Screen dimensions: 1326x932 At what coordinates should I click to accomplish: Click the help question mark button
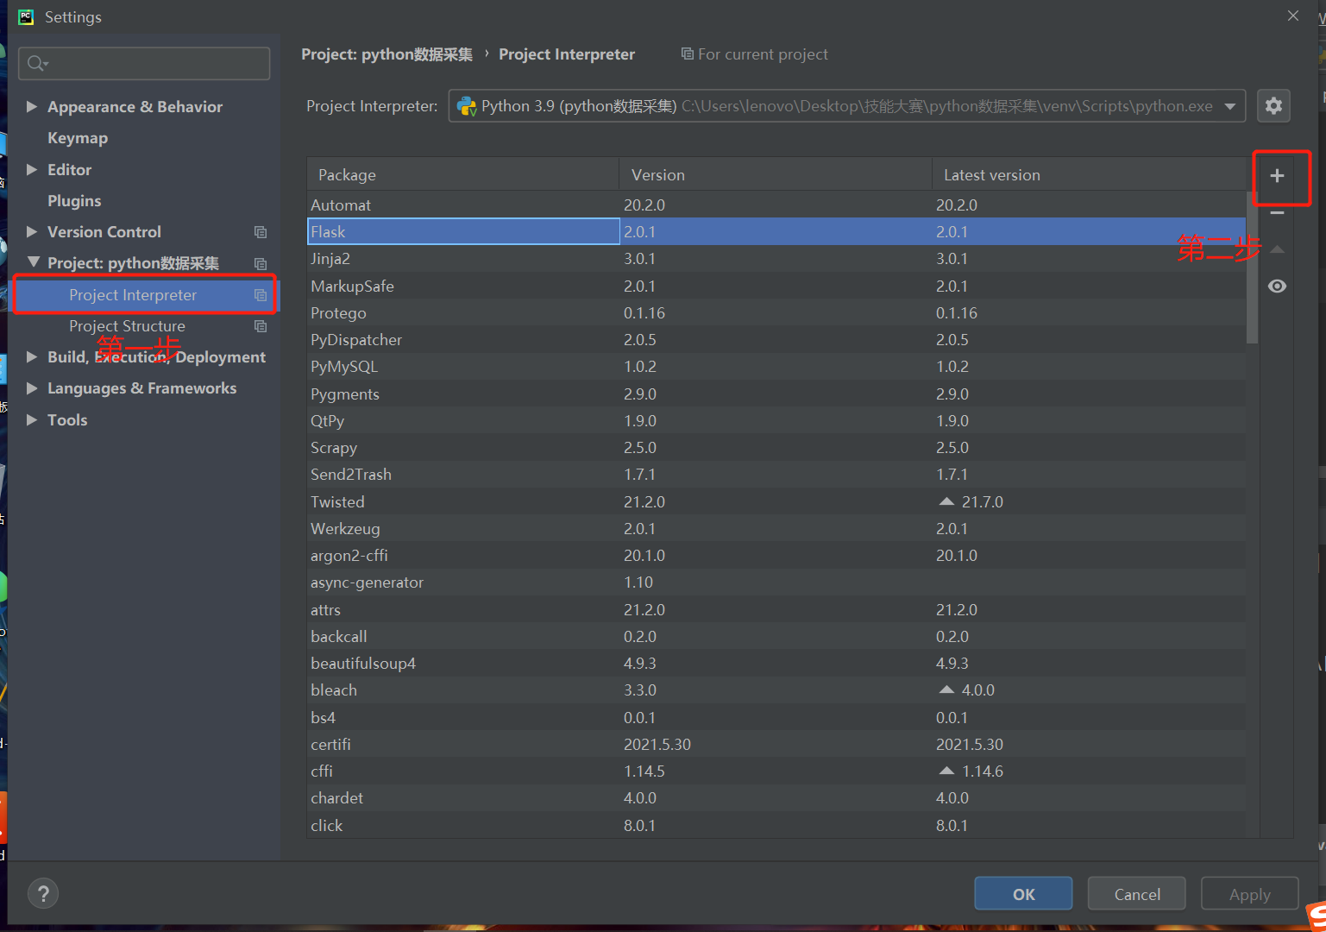click(43, 893)
